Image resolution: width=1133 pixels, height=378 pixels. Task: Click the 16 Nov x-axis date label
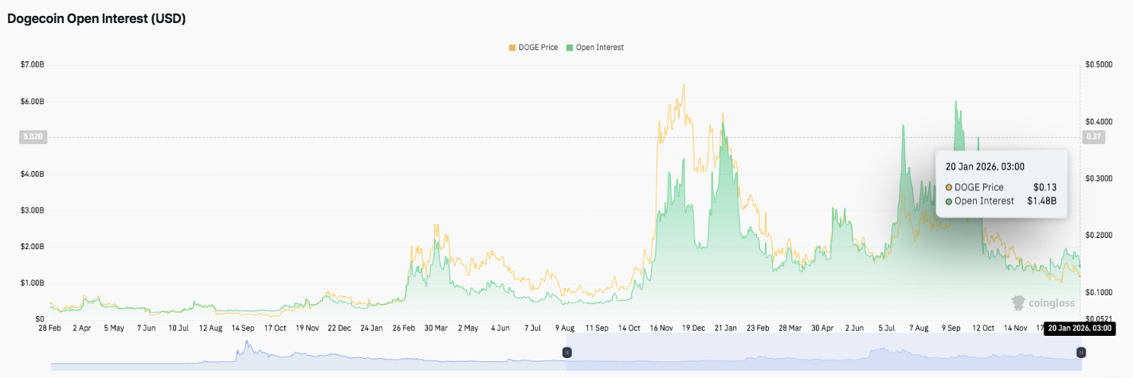(661, 327)
